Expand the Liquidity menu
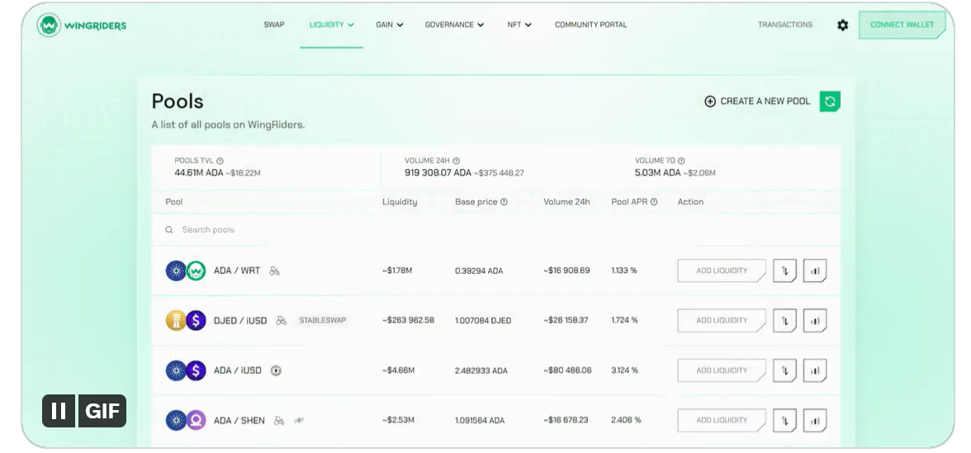 pyautogui.click(x=332, y=25)
